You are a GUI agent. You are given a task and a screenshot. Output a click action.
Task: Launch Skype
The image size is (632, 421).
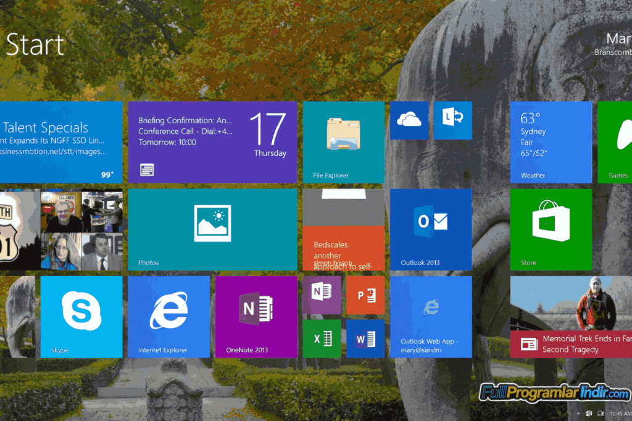click(x=81, y=316)
